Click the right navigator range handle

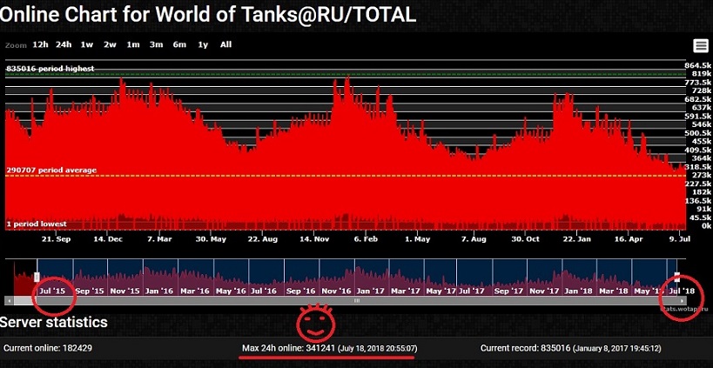tap(677, 277)
